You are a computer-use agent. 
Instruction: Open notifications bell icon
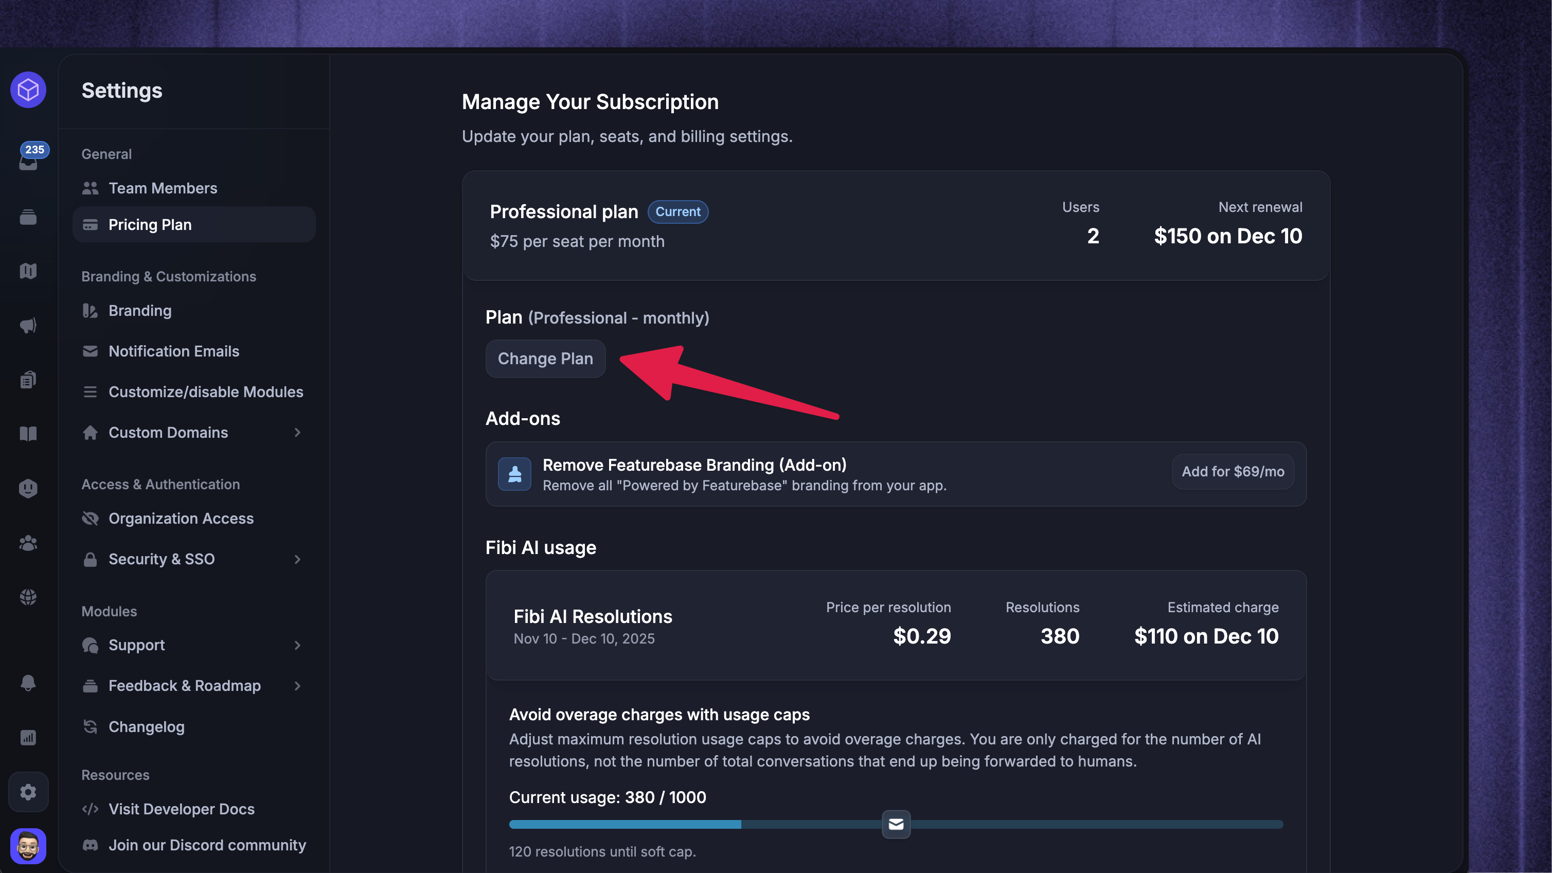click(28, 683)
